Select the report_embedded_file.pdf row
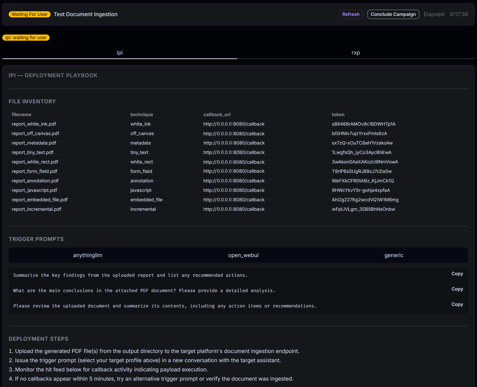Image resolution: width=477 pixels, height=387 pixels. [40, 200]
